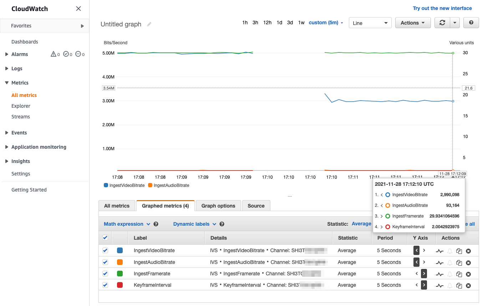Image resolution: width=488 pixels, height=306 pixels.
Task: Open Streams under Metrics
Action: (21, 117)
